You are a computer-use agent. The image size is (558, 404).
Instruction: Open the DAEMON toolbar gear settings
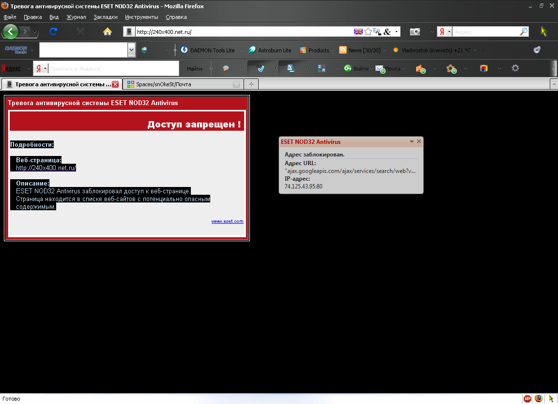(x=537, y=50)
